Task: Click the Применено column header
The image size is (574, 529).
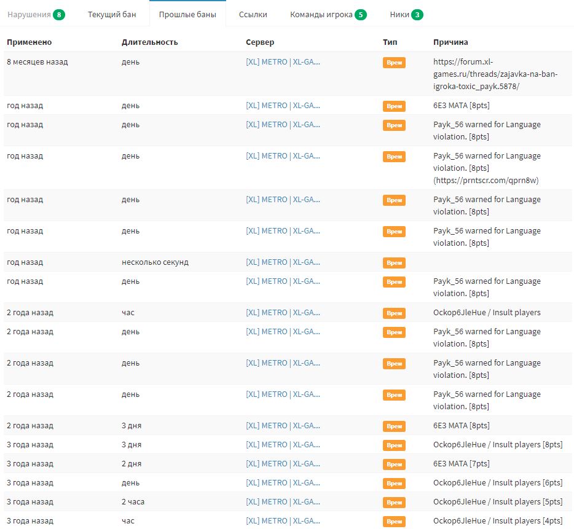Action: coord(29,42)
